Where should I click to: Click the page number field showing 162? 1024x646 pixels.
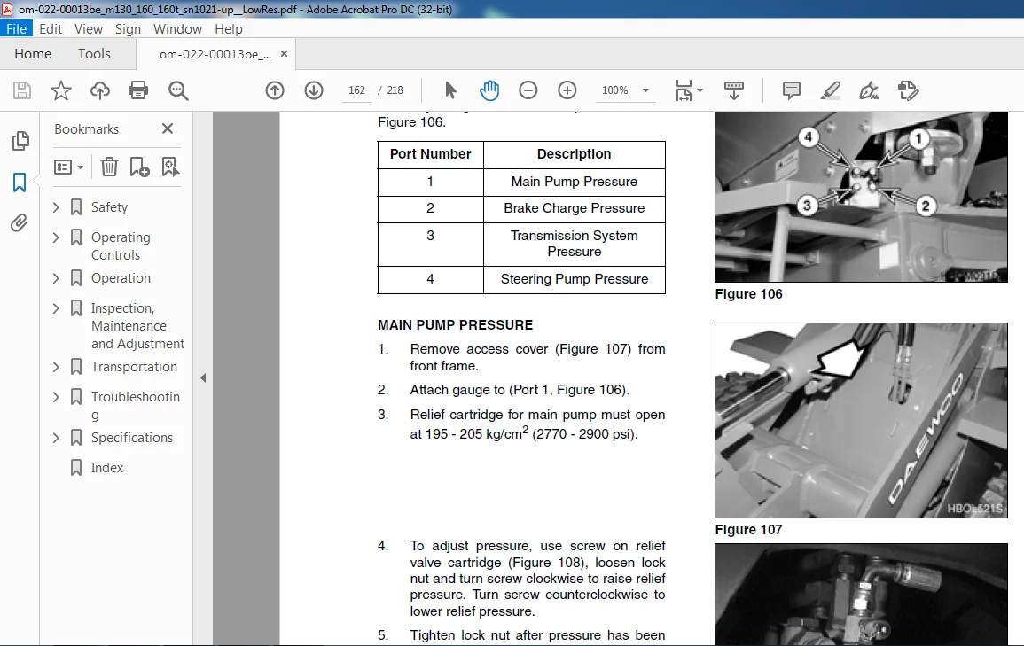coord(356,90)
